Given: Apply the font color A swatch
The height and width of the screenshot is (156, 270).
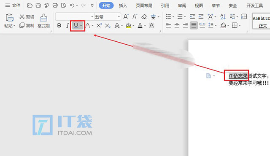Looking at the screenshot, I should (140, 26).
